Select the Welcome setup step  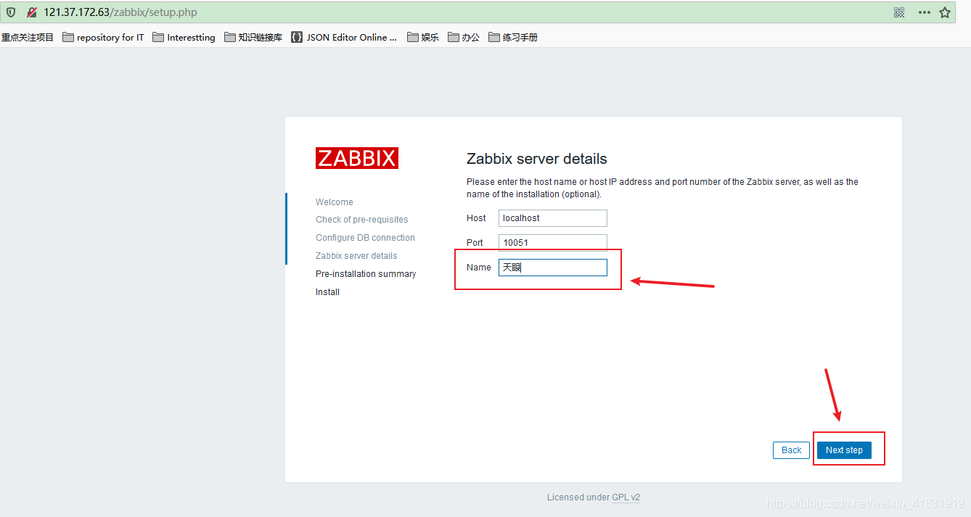[335, 202]
